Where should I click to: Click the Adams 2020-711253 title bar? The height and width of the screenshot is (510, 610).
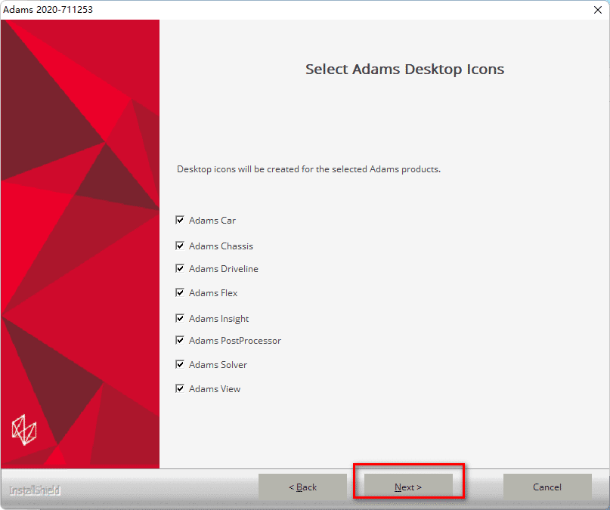click(x=227, y=9)
